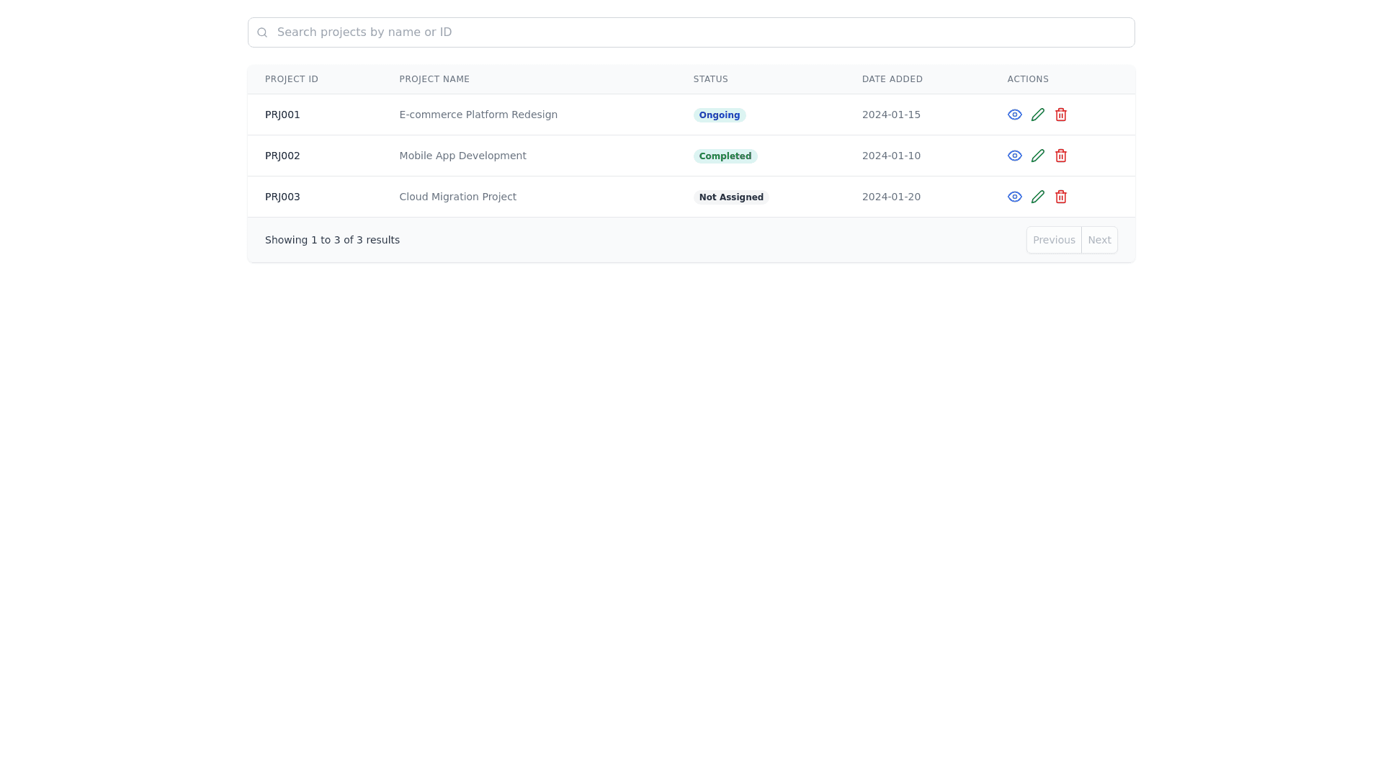Click the Status column header
This screenshot has height=778, width=1383.
pos(710,79)
